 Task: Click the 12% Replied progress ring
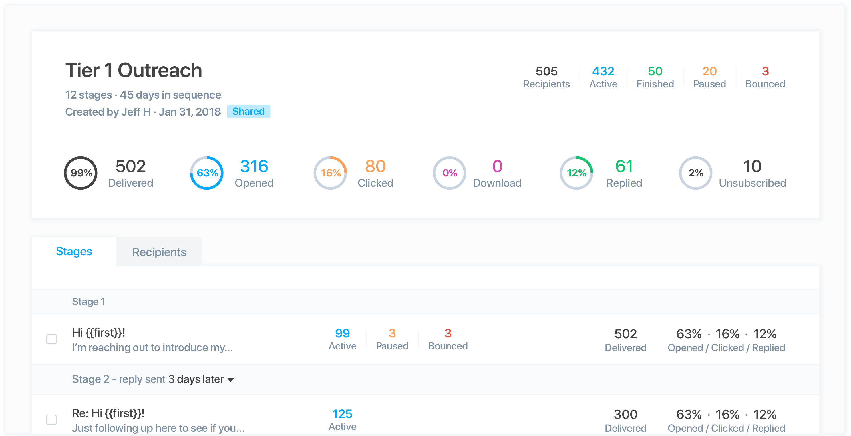click(576, 173)
